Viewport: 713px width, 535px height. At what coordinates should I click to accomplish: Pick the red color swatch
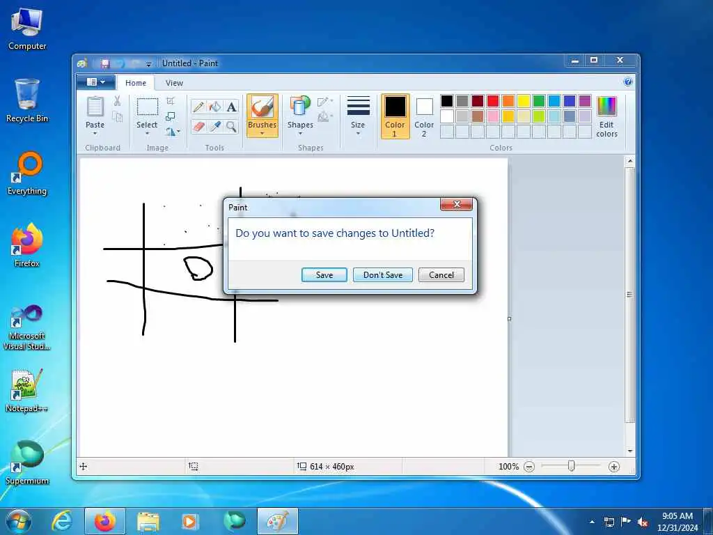click(493, 100)
